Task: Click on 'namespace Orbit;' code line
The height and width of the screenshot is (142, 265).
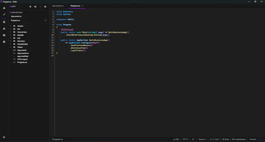Action: [65, 19]
